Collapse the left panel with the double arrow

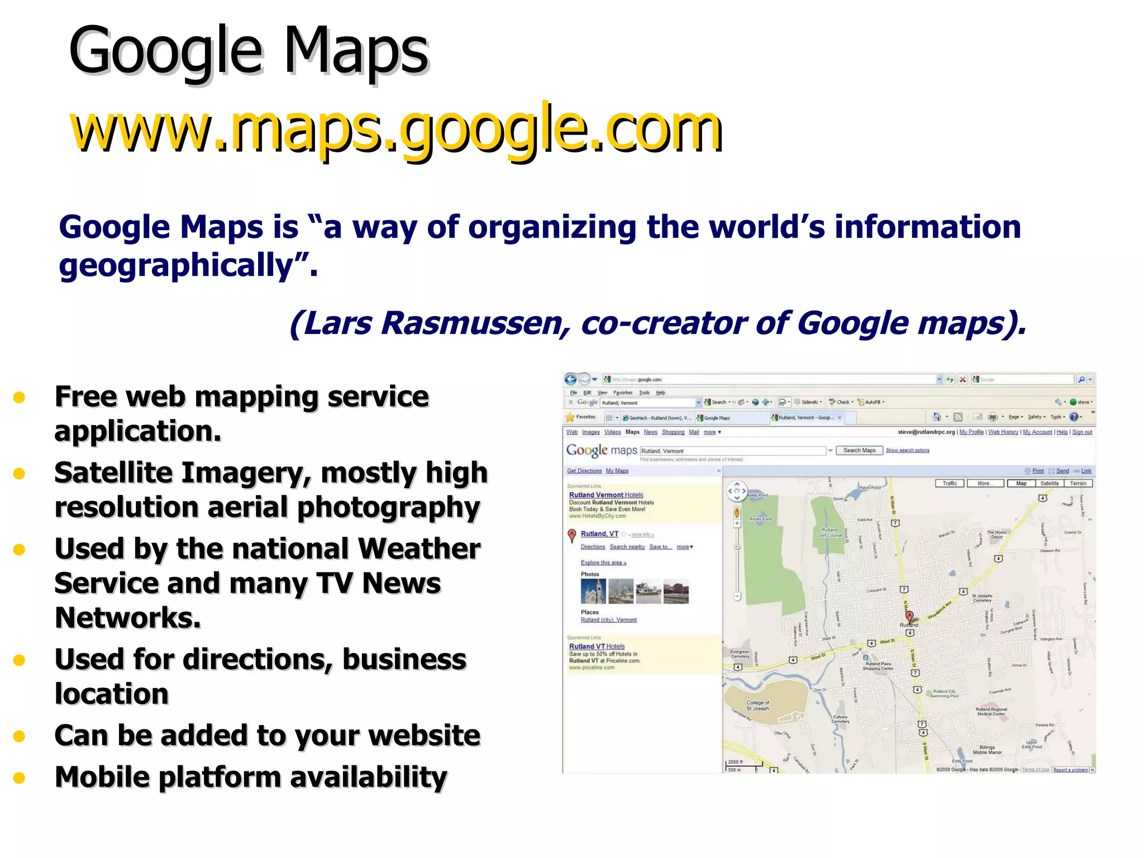tap(718, 471)
